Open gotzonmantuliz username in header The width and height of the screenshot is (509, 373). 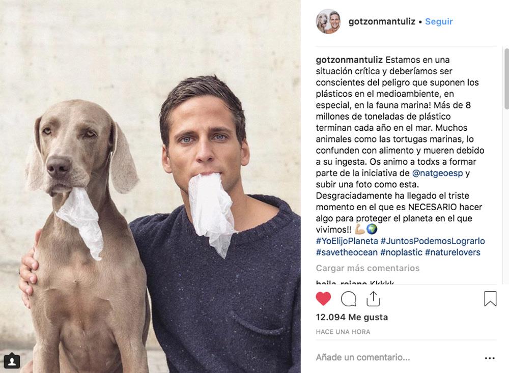pos(382,21)
